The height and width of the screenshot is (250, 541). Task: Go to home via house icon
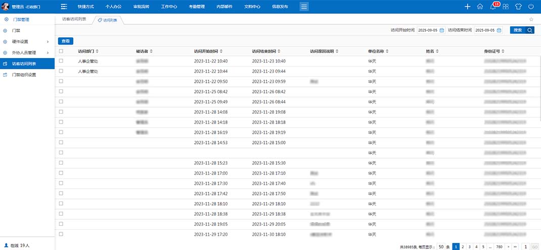480,7
